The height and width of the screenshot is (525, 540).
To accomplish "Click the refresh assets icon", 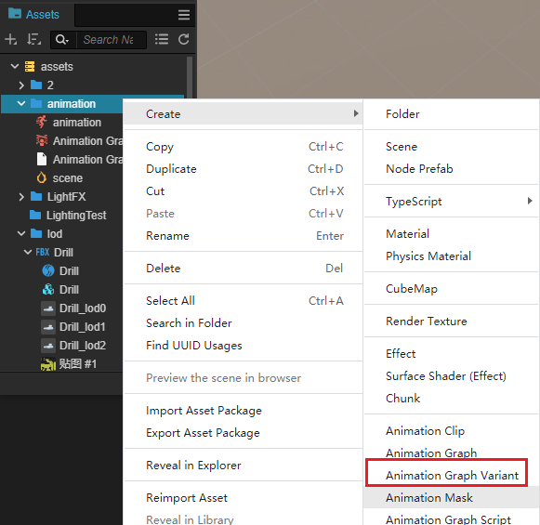I will click(x=183, y=39).
